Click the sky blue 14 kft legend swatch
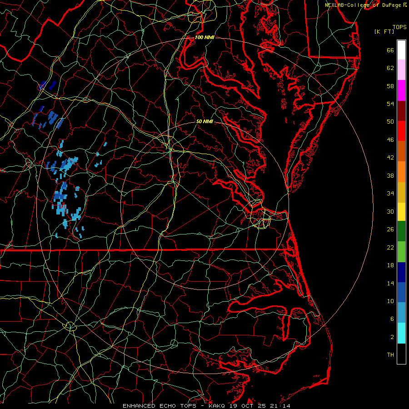409x409 pixels. point(401,313)
